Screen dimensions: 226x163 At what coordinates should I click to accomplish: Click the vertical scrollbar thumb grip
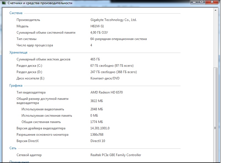point(215,128)
